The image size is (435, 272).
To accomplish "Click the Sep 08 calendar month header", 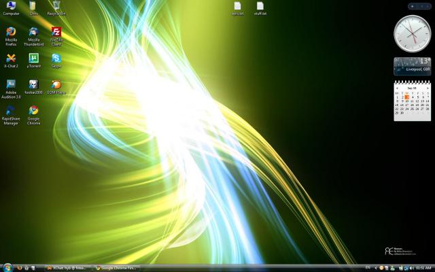I will (412, 88).
